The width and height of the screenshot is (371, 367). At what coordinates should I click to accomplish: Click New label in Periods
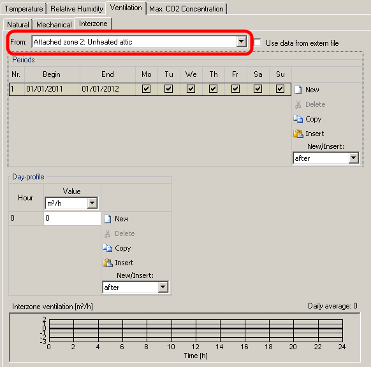pyautogui.click(x=312, y=90)
